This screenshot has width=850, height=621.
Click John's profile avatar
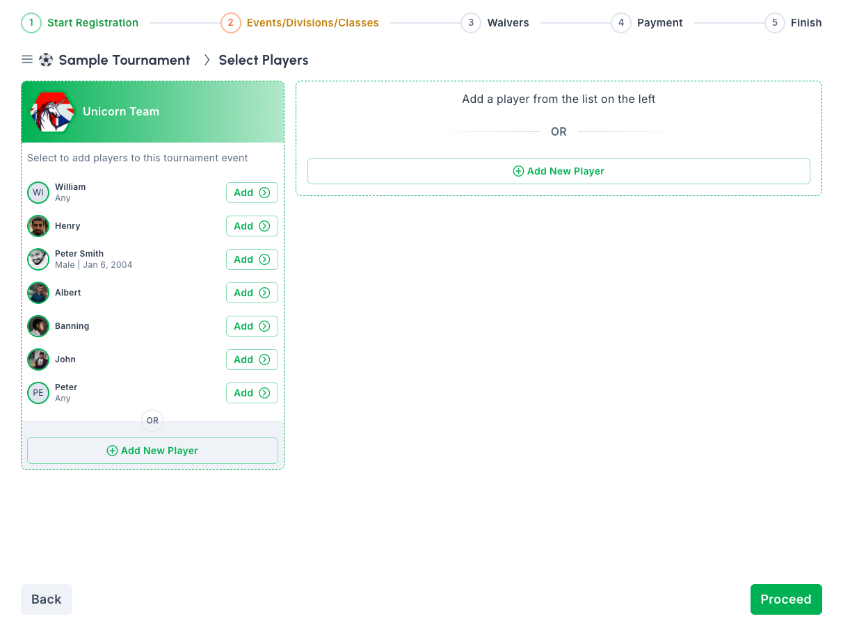pyautogui.click(x=38, y=360)
